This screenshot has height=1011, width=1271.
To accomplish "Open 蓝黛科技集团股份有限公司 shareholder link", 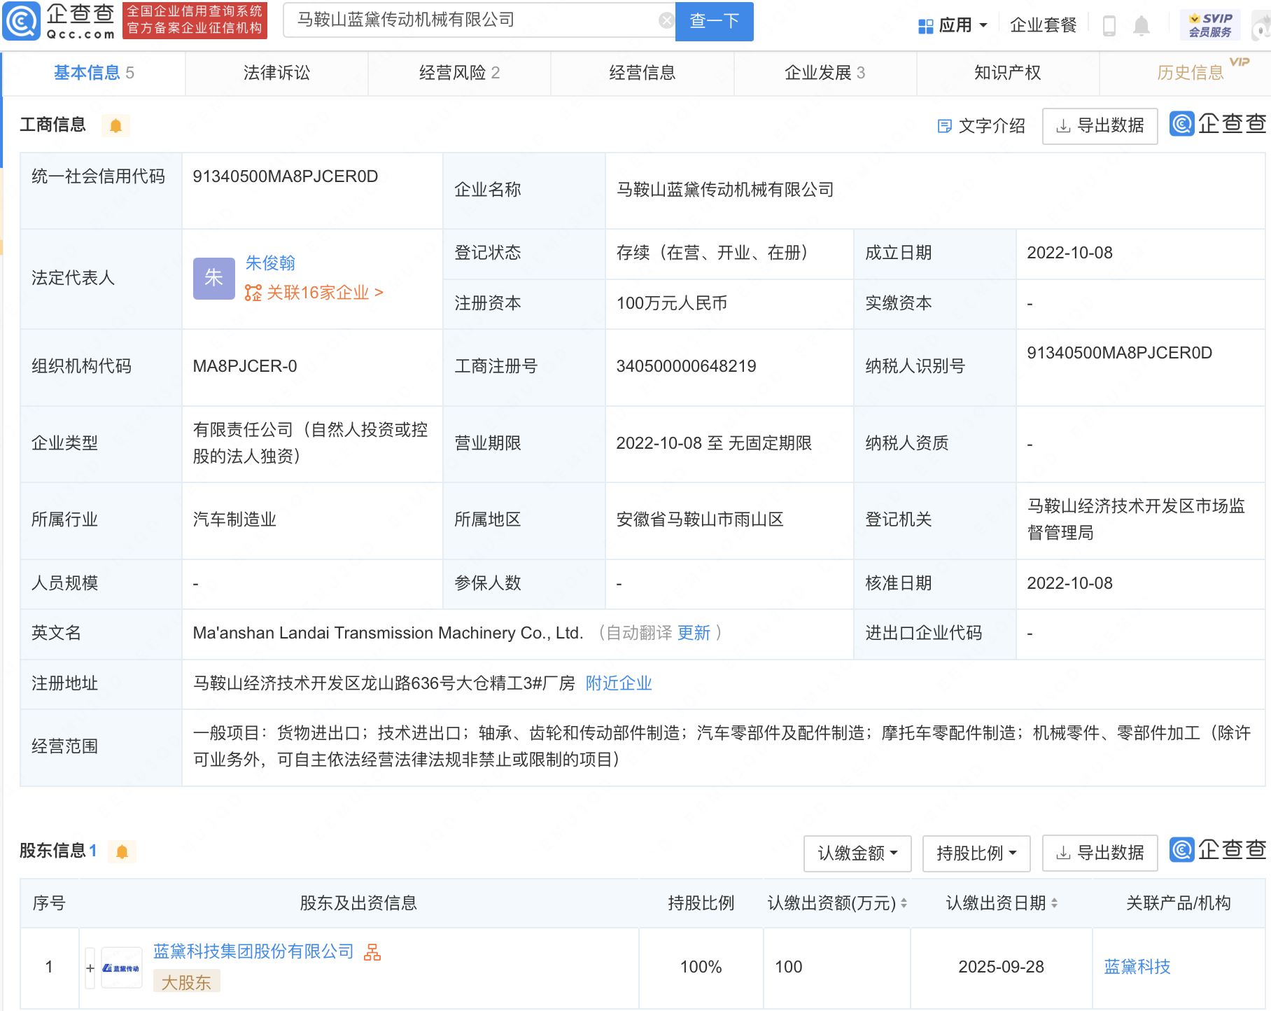I will tap(253, 951).
